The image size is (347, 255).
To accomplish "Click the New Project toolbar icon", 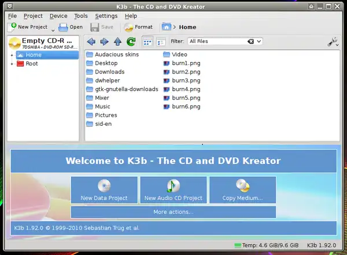I will [x=12, y=27].
